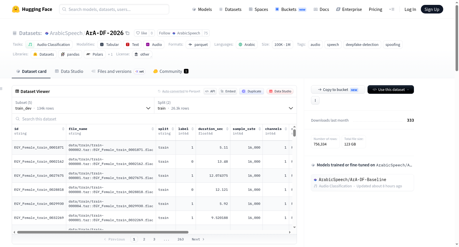This screenshot has height=247, width=459.
Task: Click sort icon on sample_rate column
Action: pyautogui.click(x=260, y=129)
